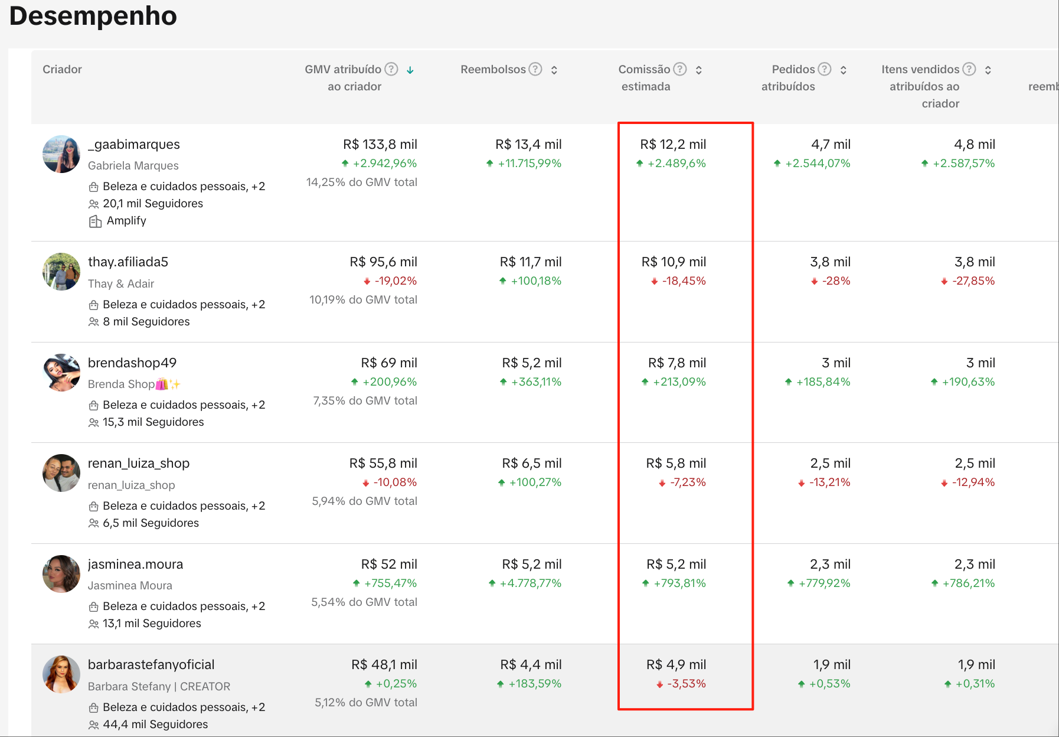Select Amplify label under _gaabimarques
Image resolution: width=1059 pixels, height=737 pixels.
point(126,221)
